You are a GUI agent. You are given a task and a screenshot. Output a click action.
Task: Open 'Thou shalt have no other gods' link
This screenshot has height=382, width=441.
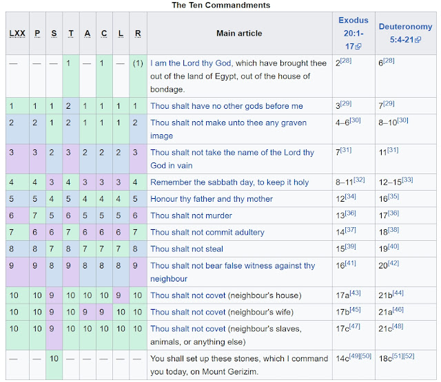[x=227, y=106]
